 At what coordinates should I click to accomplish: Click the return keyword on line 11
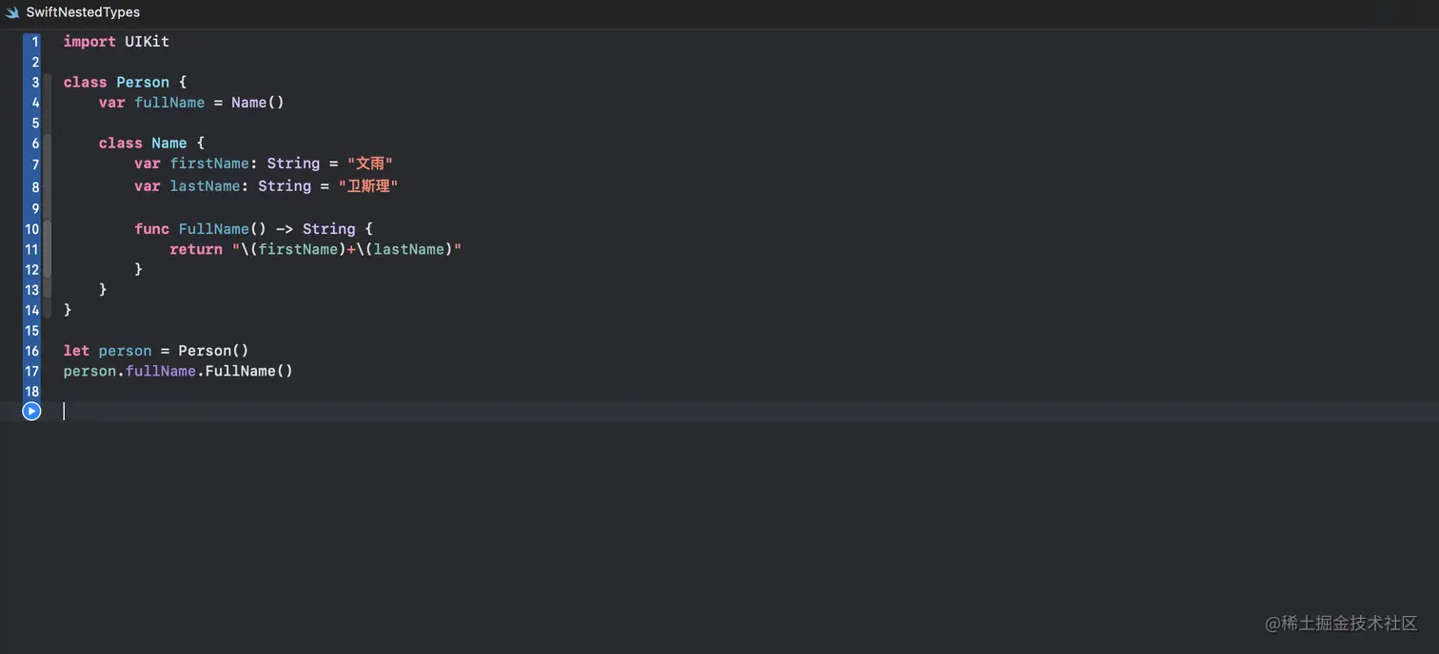195,249
